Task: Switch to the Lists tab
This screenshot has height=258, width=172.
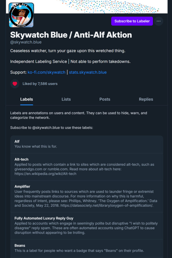Action: click(x=66, y=99)
